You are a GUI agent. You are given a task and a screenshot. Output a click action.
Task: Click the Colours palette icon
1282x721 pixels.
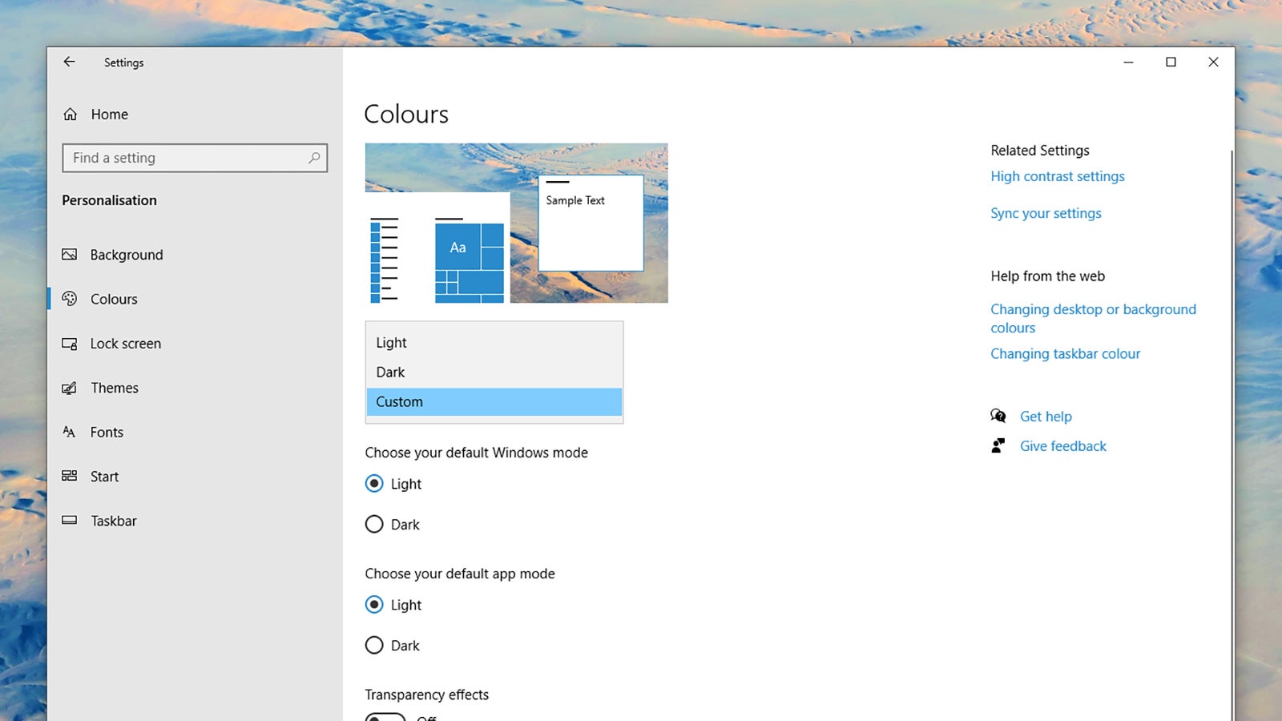[71, 299]
